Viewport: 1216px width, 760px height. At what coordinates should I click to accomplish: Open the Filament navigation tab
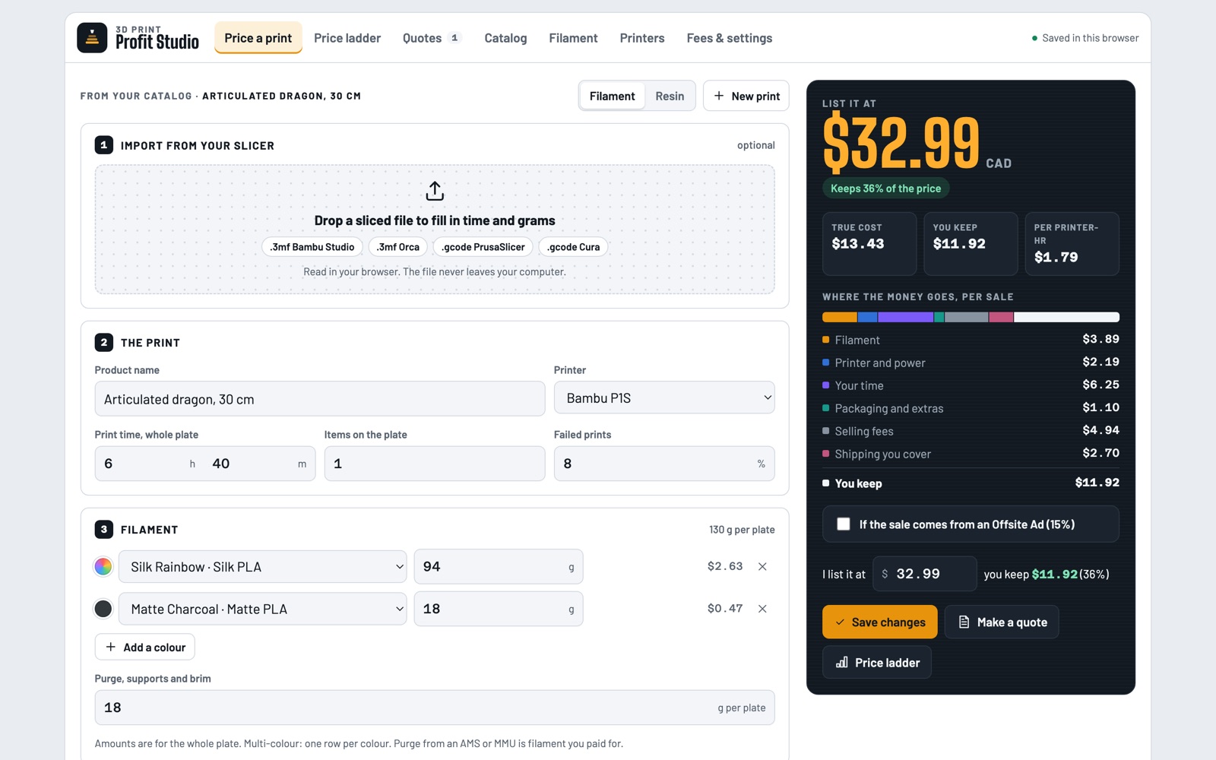[x=573, y=38]
